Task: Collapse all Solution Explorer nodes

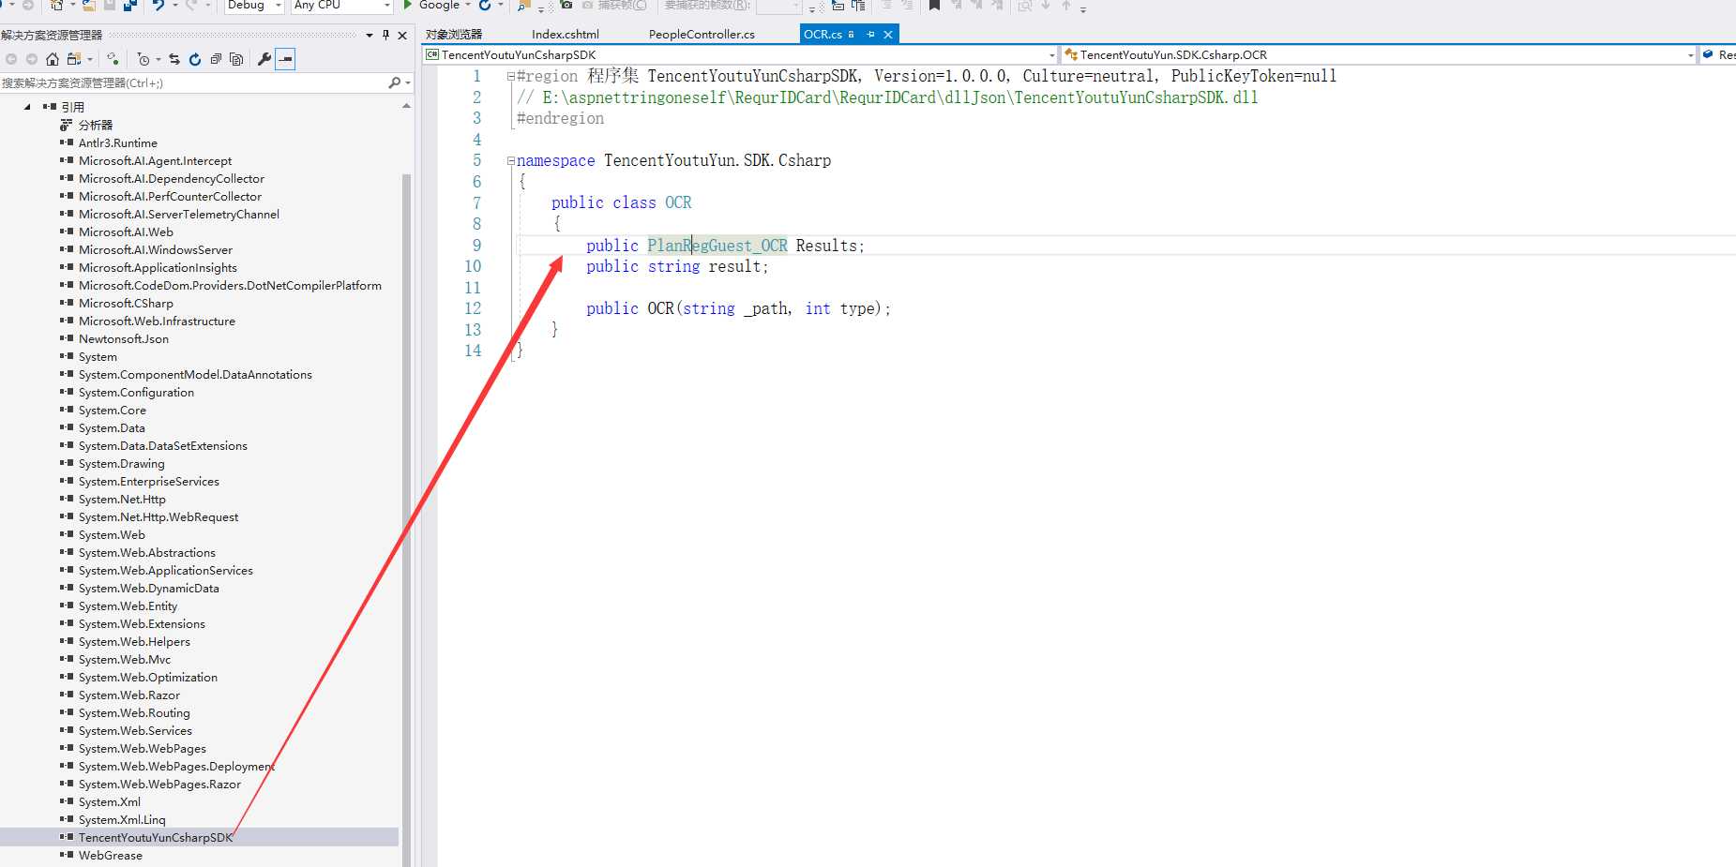Action: coord(216,59)
